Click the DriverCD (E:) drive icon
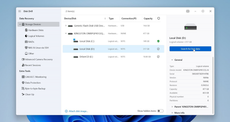 [76, 57]
